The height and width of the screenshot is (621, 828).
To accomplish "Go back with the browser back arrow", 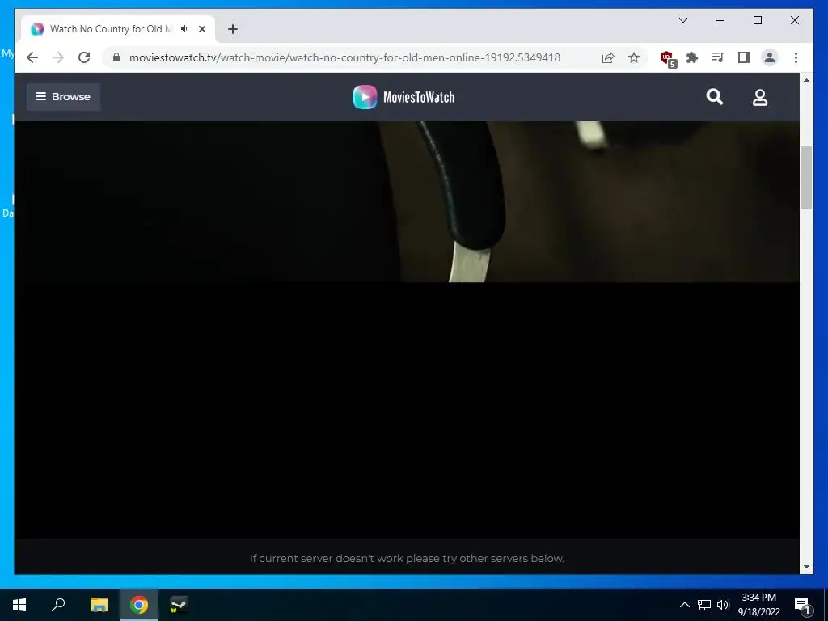I will [x=32, y=57].
